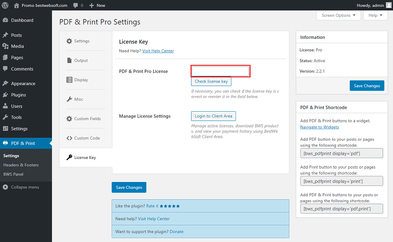Screen dimensions: 393x242
Task: Click the Login to Client Area button
Action: pyautogui.click(x=214, y=116)
